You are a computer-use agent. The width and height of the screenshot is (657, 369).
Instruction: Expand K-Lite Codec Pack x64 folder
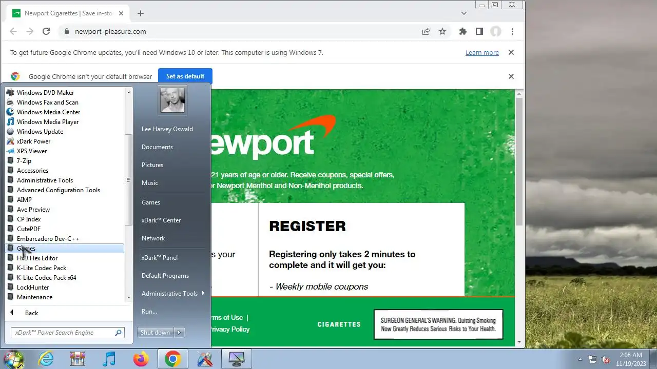click(65, 278)
